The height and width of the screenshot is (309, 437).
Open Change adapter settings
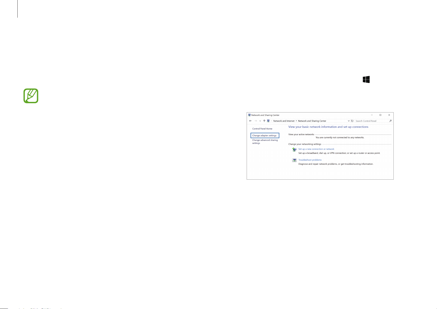tap(265, 136)
